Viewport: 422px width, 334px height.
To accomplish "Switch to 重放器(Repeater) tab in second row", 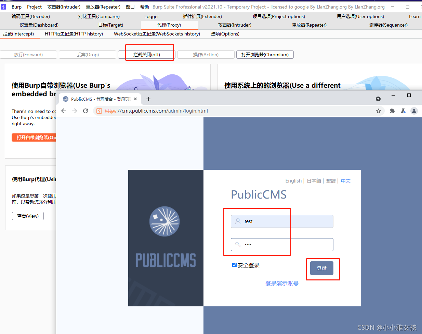I will pyautogui.click(x=309, y=25).
